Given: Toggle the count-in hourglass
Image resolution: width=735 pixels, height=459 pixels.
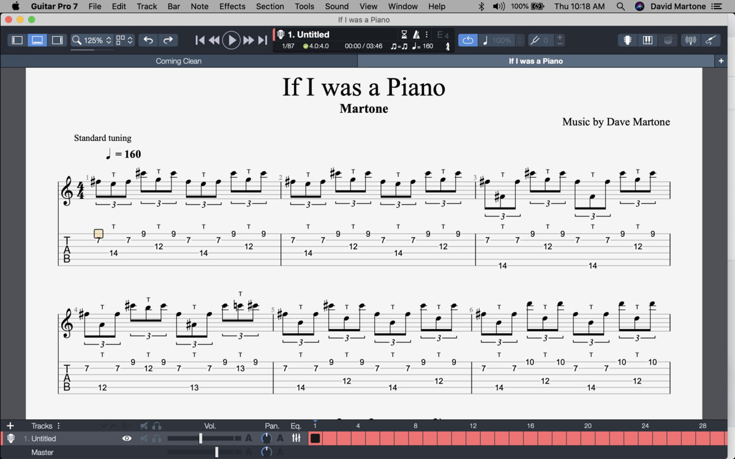Looking at the screenshot, I should pyautogui.click(x=404, y=35).
